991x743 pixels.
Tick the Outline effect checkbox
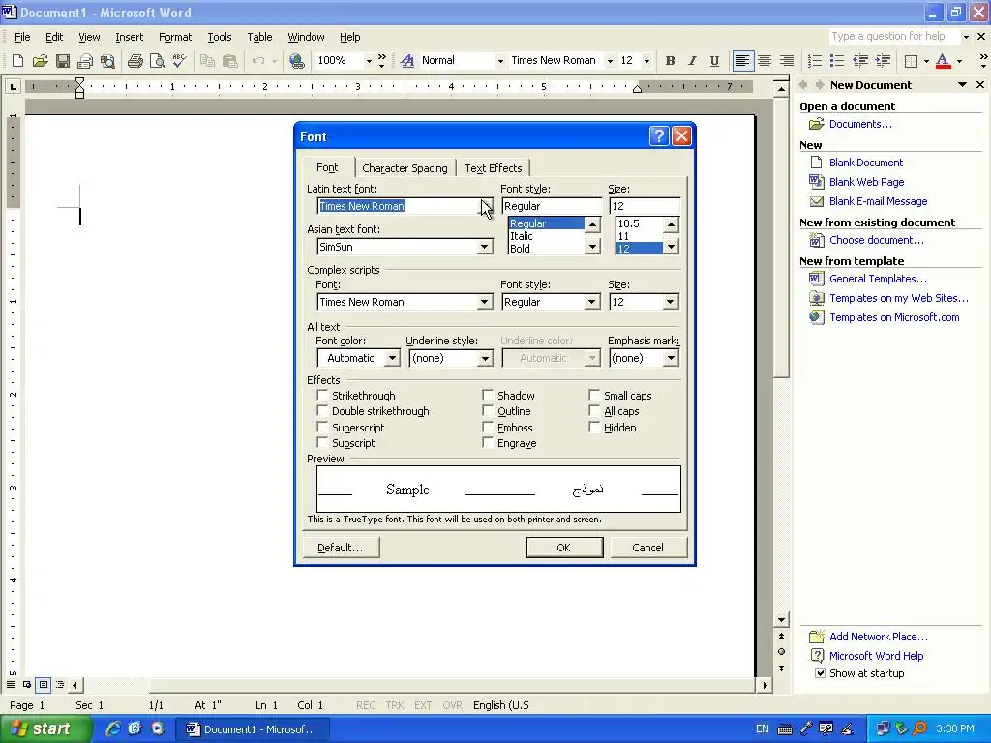pos(488,411)
